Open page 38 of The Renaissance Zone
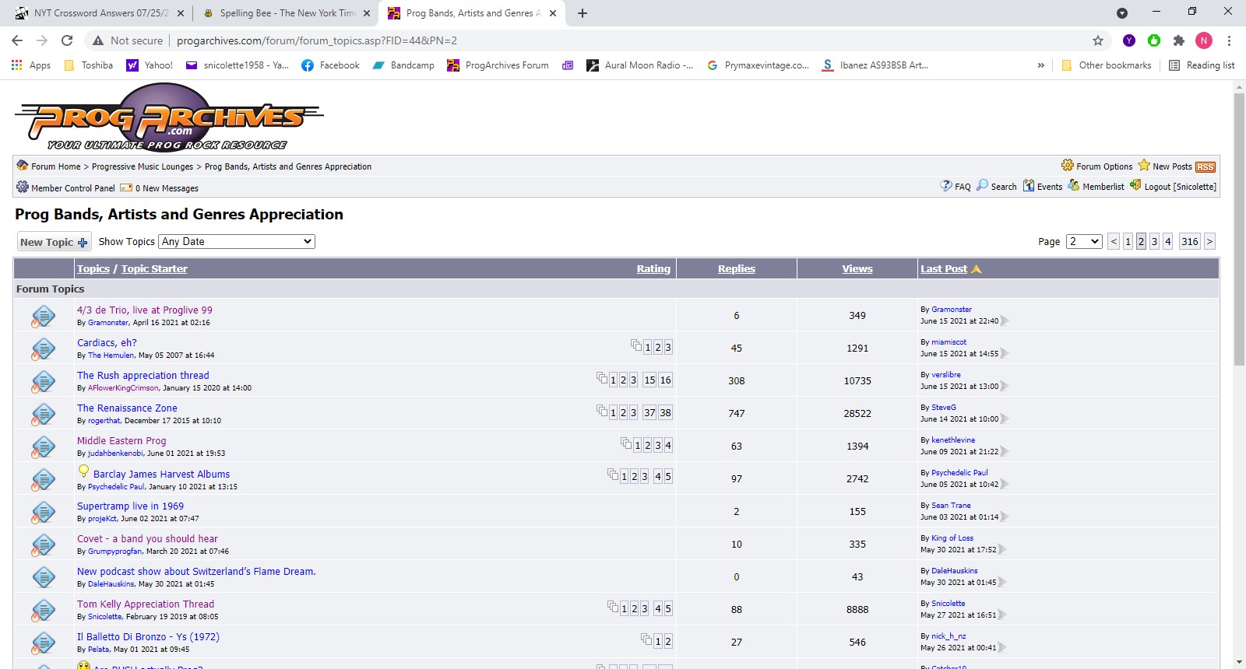The image size is (1246, 669). [x=665, y=412]
